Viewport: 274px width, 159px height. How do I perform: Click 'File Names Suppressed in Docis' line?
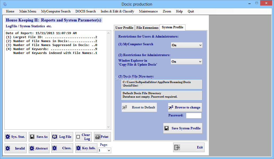(51, 45)
